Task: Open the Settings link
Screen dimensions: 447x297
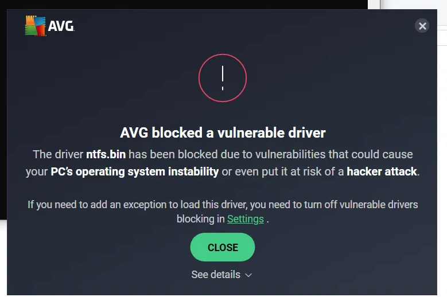Action: 245,219
